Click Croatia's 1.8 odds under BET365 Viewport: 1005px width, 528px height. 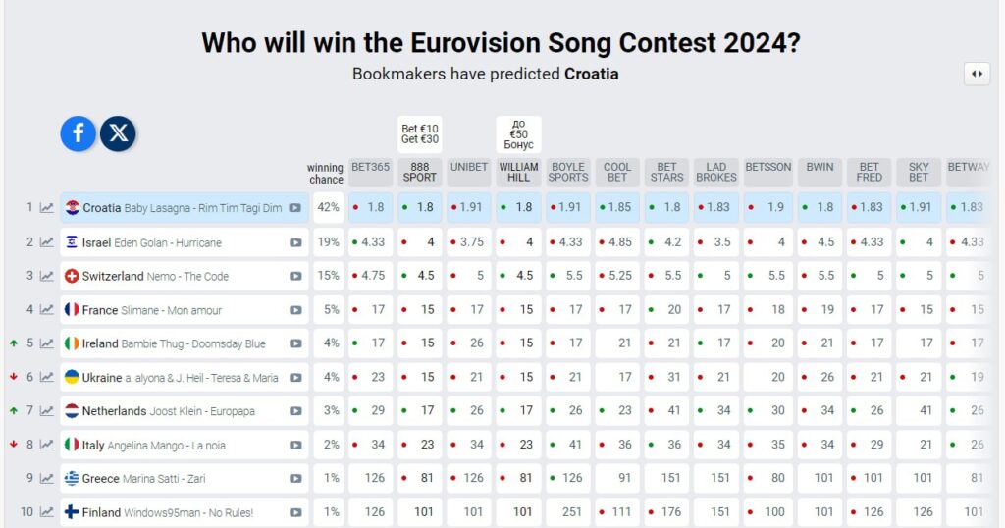click(371, 208)
